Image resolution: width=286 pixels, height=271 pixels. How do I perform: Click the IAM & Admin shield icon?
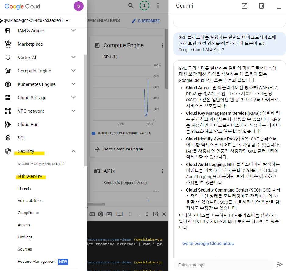pyautogui.click(x=8, y=31)
